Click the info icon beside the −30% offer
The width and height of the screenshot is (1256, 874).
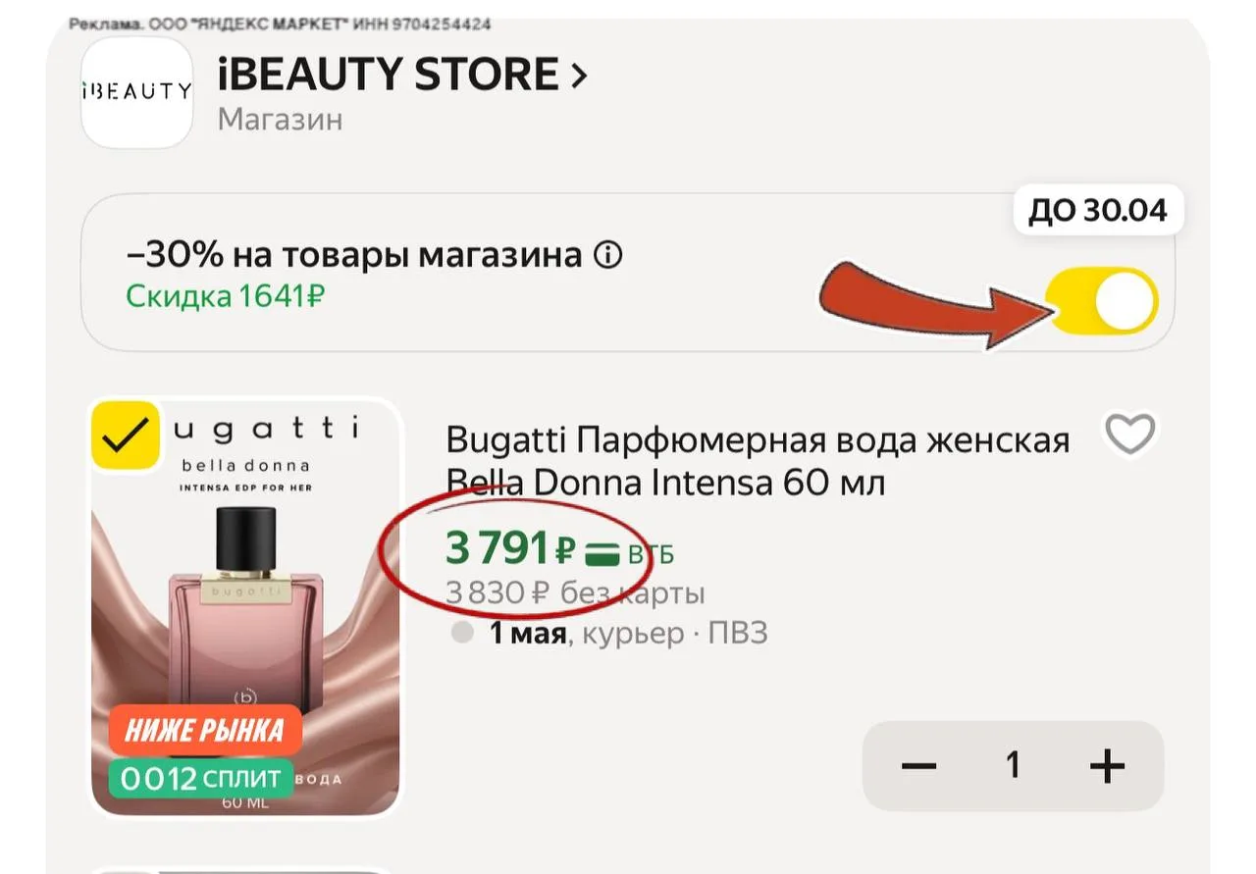pyautogui.click(x=607, y=257)
